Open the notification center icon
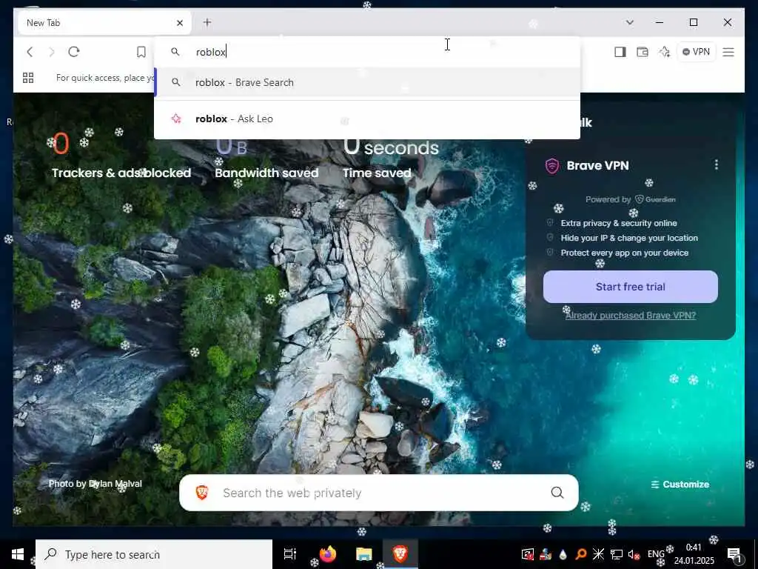 (734, 554)
